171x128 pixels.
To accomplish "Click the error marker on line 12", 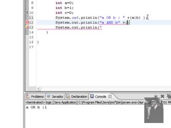I will click(27, 22).
